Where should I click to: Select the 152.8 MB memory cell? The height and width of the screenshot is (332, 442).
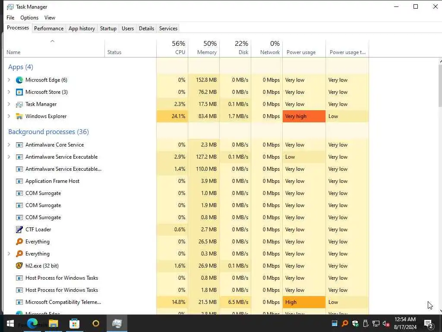point(204,80)
